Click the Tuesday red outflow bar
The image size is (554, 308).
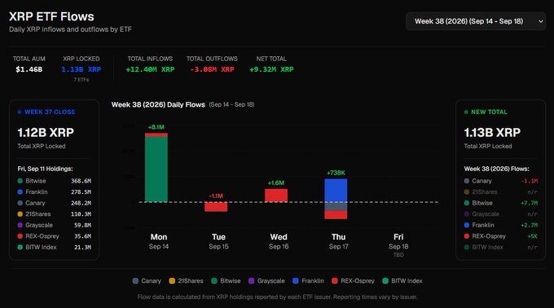click(x=216, y=207)
